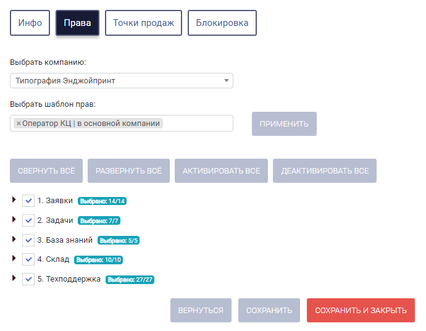This screenshot has height=331, width=426.
Task: Click the РАЗВЕРНУТЬ ВСЁ button
Action: 129,170
